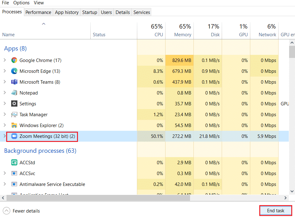Click the Microsoft Teams icon

coord(14,82)
